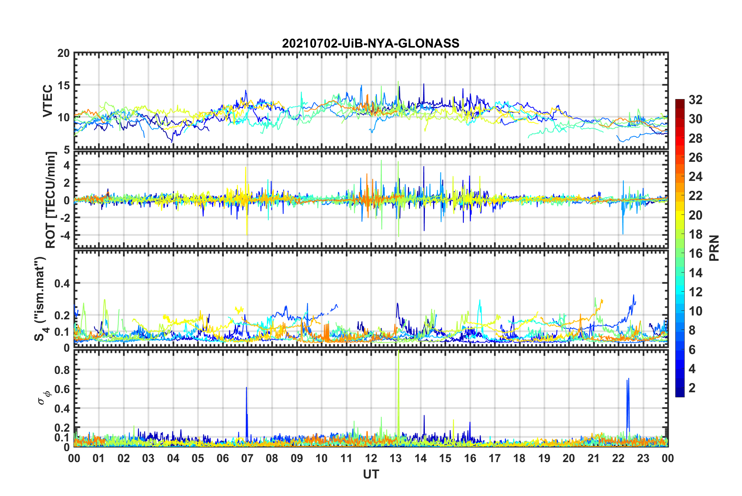Click the yellow band of PRN colorbar

[680, 215]
